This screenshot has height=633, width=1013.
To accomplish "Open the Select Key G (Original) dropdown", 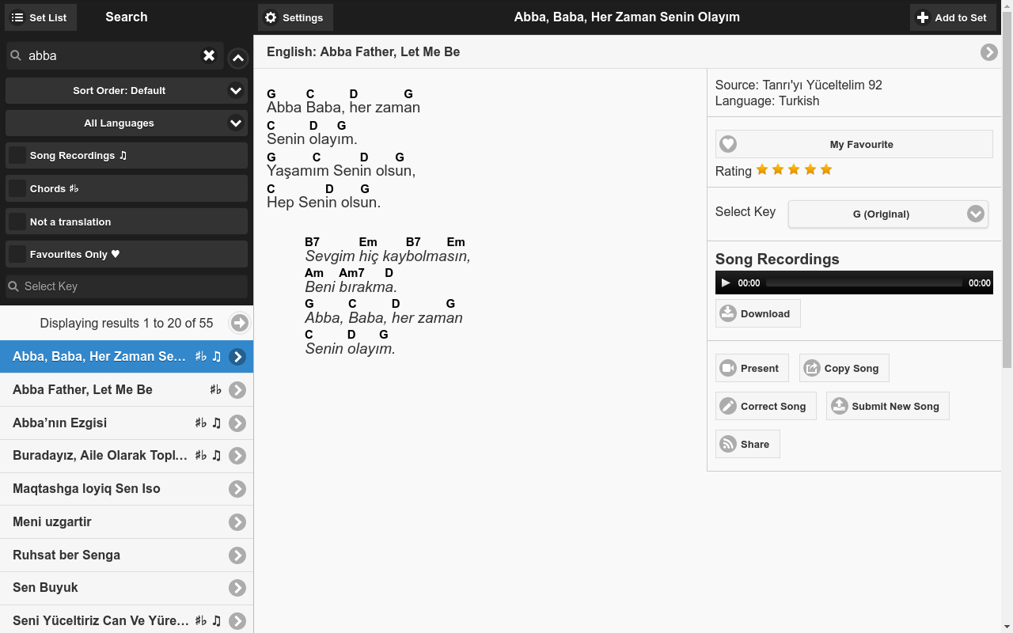I will coord(887,214).
